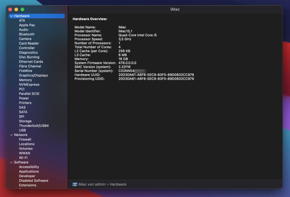Open the SPI entry
The width and height of the screenshot is (290, 197).
21,117
